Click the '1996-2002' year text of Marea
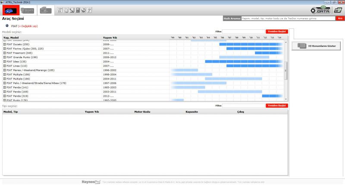 [110, 70]
